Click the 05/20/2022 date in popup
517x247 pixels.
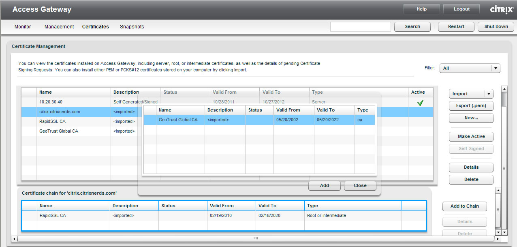[334, 120]
